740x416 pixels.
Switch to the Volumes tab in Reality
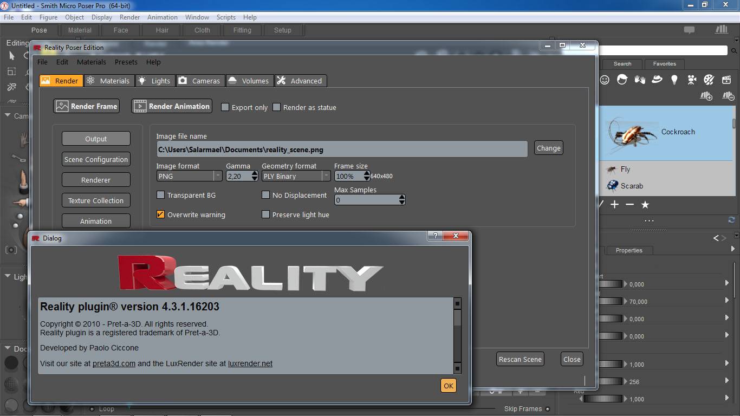coord(249,81)
